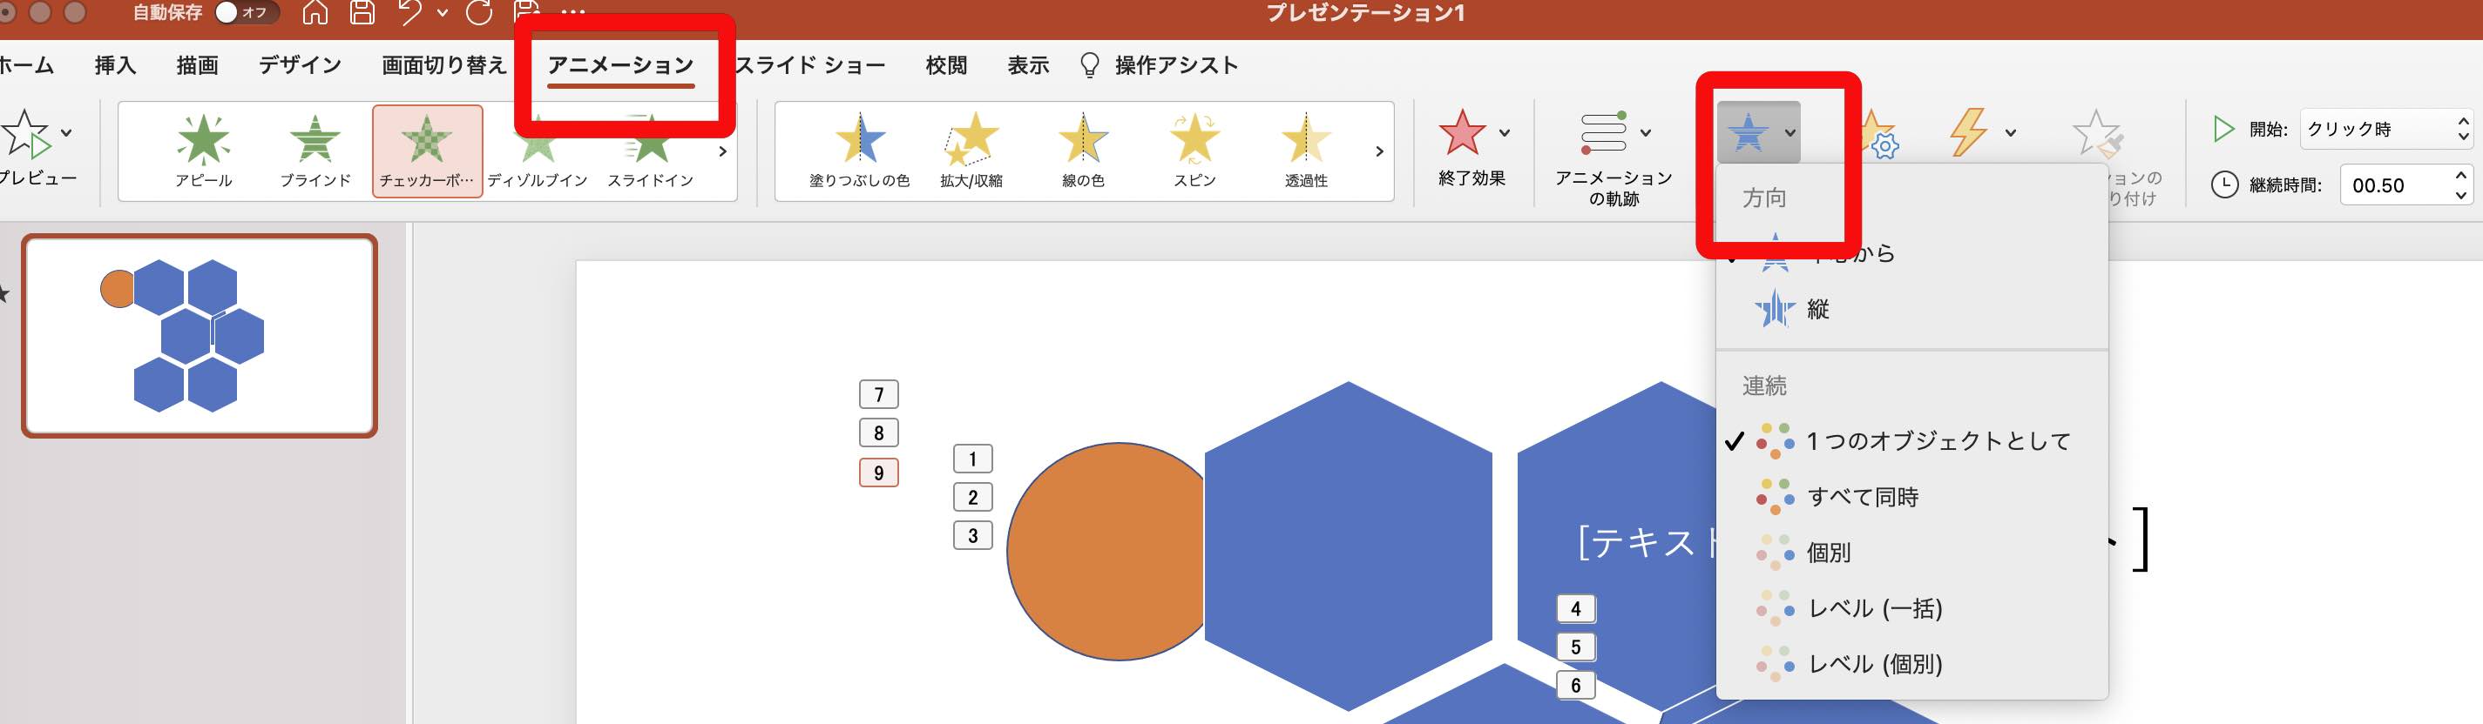The width and height of the screenshot is (2483, 724).
Task: Apply the 拡大/収縮 emphasis effect
Action: [971, 151]
